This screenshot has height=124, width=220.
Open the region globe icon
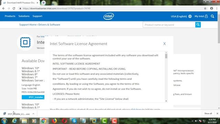pos(190,16)
